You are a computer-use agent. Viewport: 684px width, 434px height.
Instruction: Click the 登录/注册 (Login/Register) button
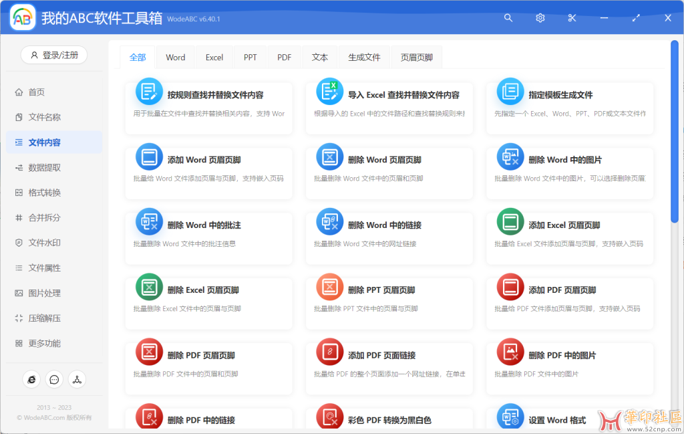(53, 55)
